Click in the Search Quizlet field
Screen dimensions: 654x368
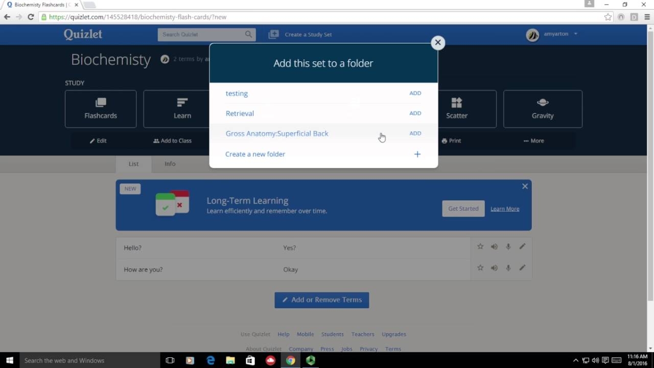tap(202, 34)
